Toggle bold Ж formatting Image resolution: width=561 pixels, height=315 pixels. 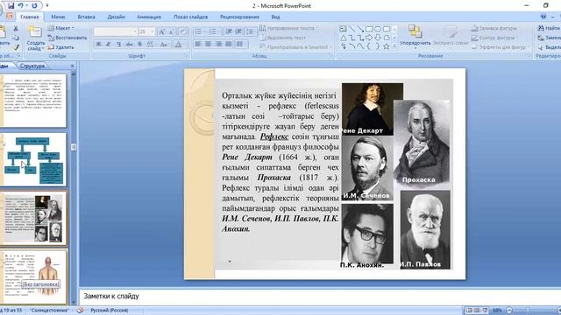click(98, 45)
